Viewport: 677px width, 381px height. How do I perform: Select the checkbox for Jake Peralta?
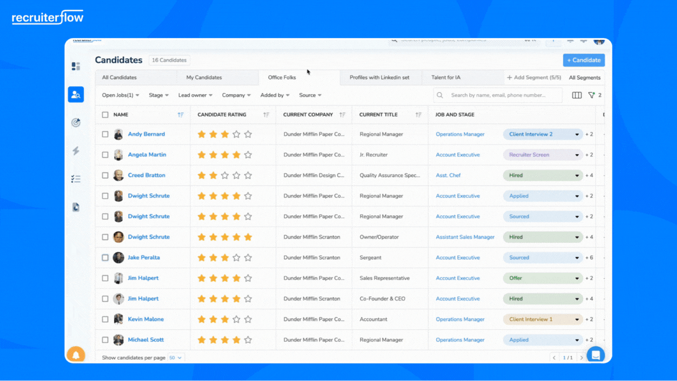[105, 258]
